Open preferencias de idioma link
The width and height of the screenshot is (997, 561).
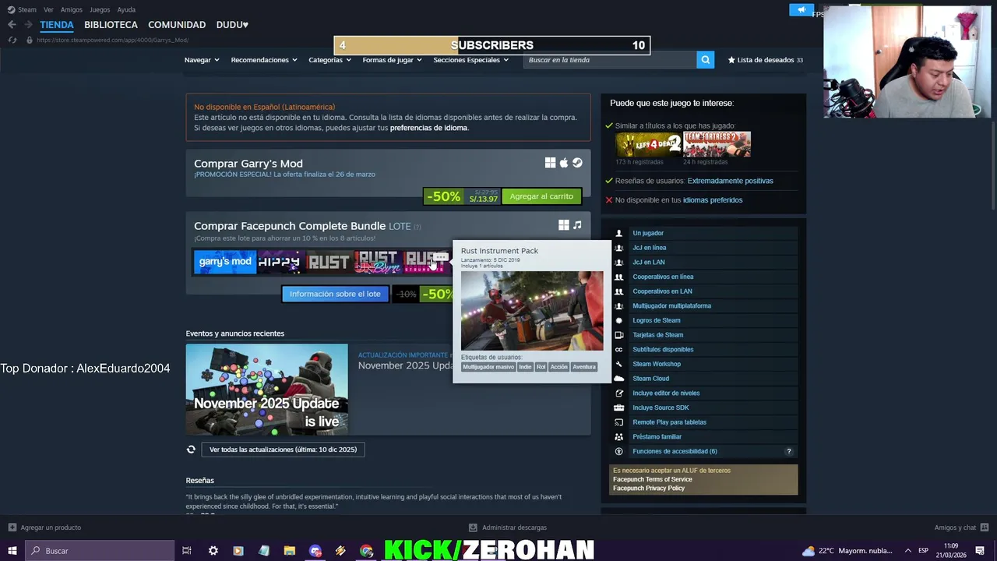point(428,128)
